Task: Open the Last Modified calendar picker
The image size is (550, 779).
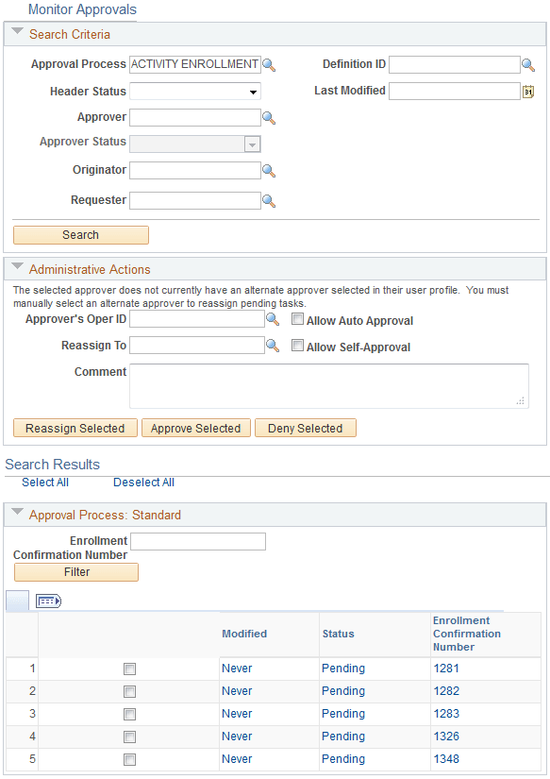Action: tap(527, 91)
